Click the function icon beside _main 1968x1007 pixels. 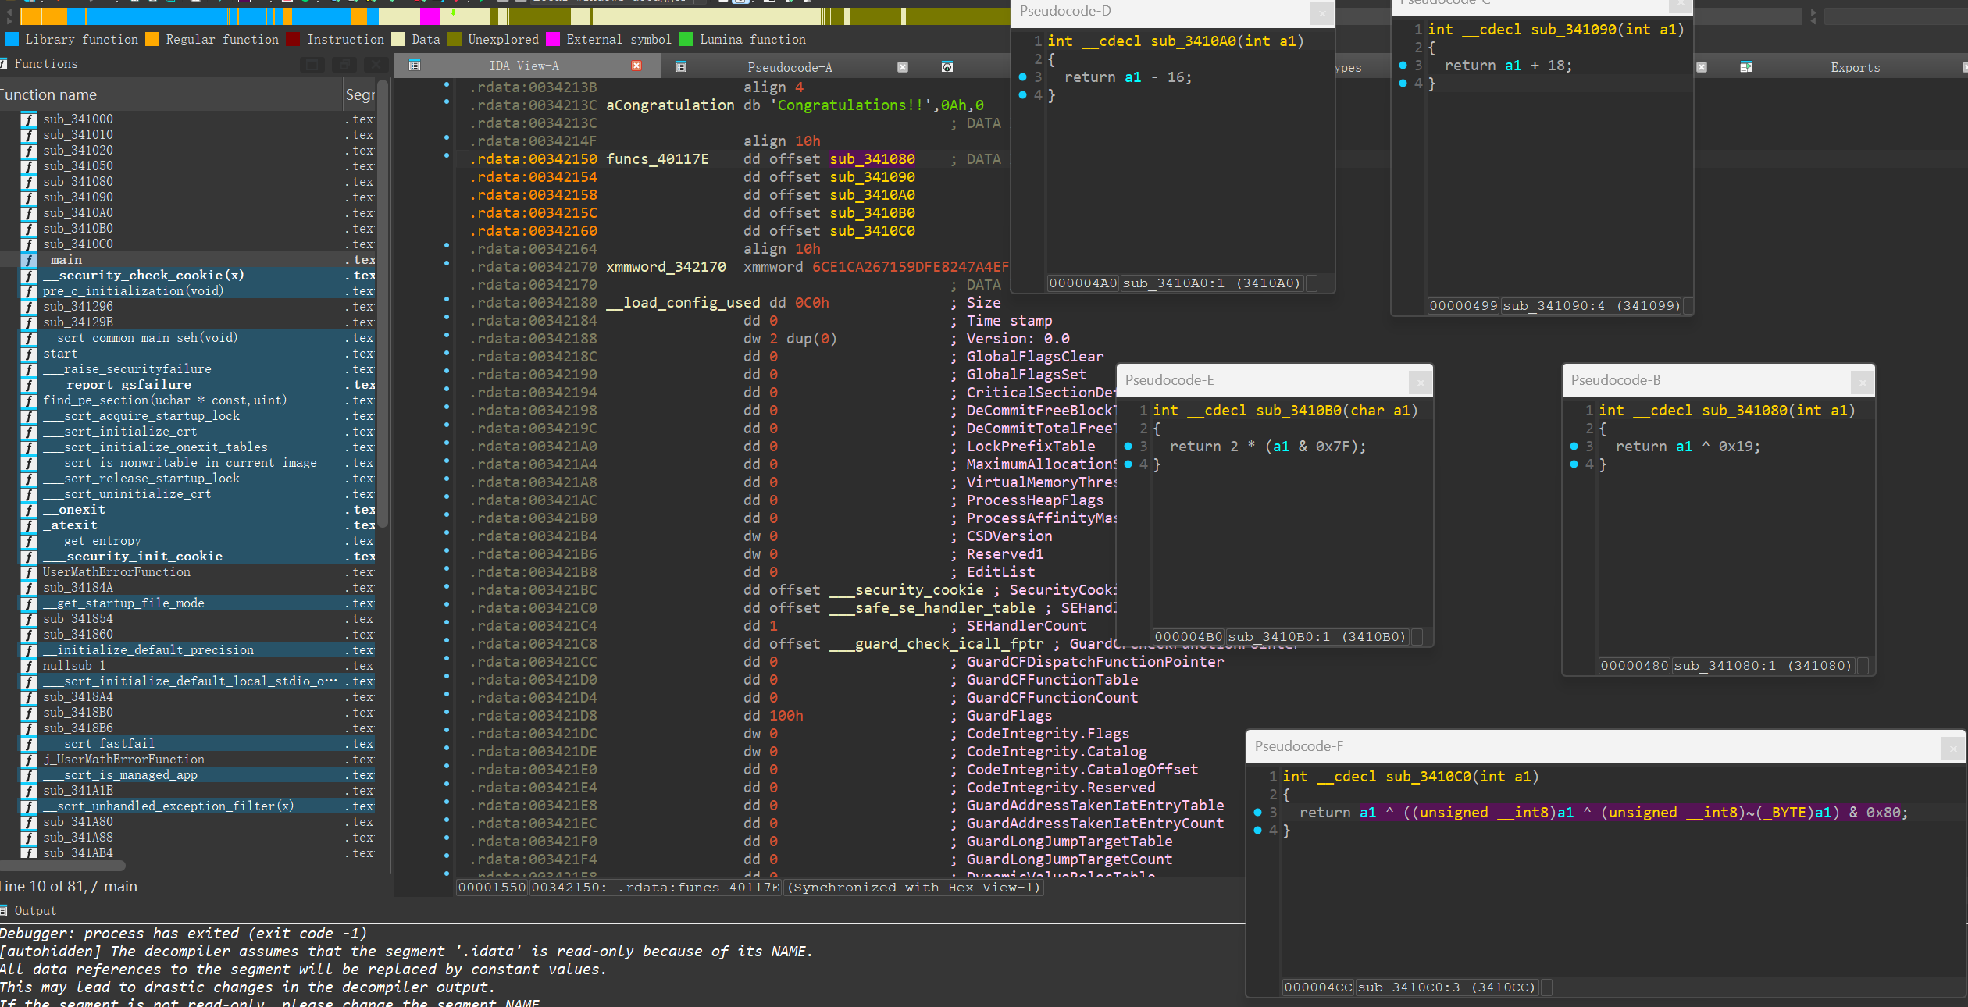[29, 260]
